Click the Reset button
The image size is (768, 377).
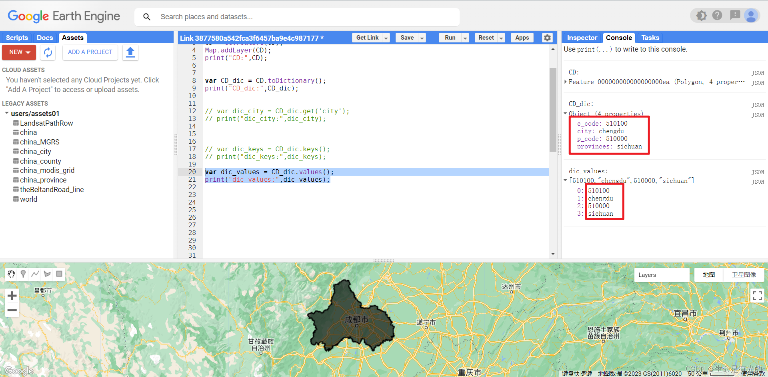coord(486,38)
